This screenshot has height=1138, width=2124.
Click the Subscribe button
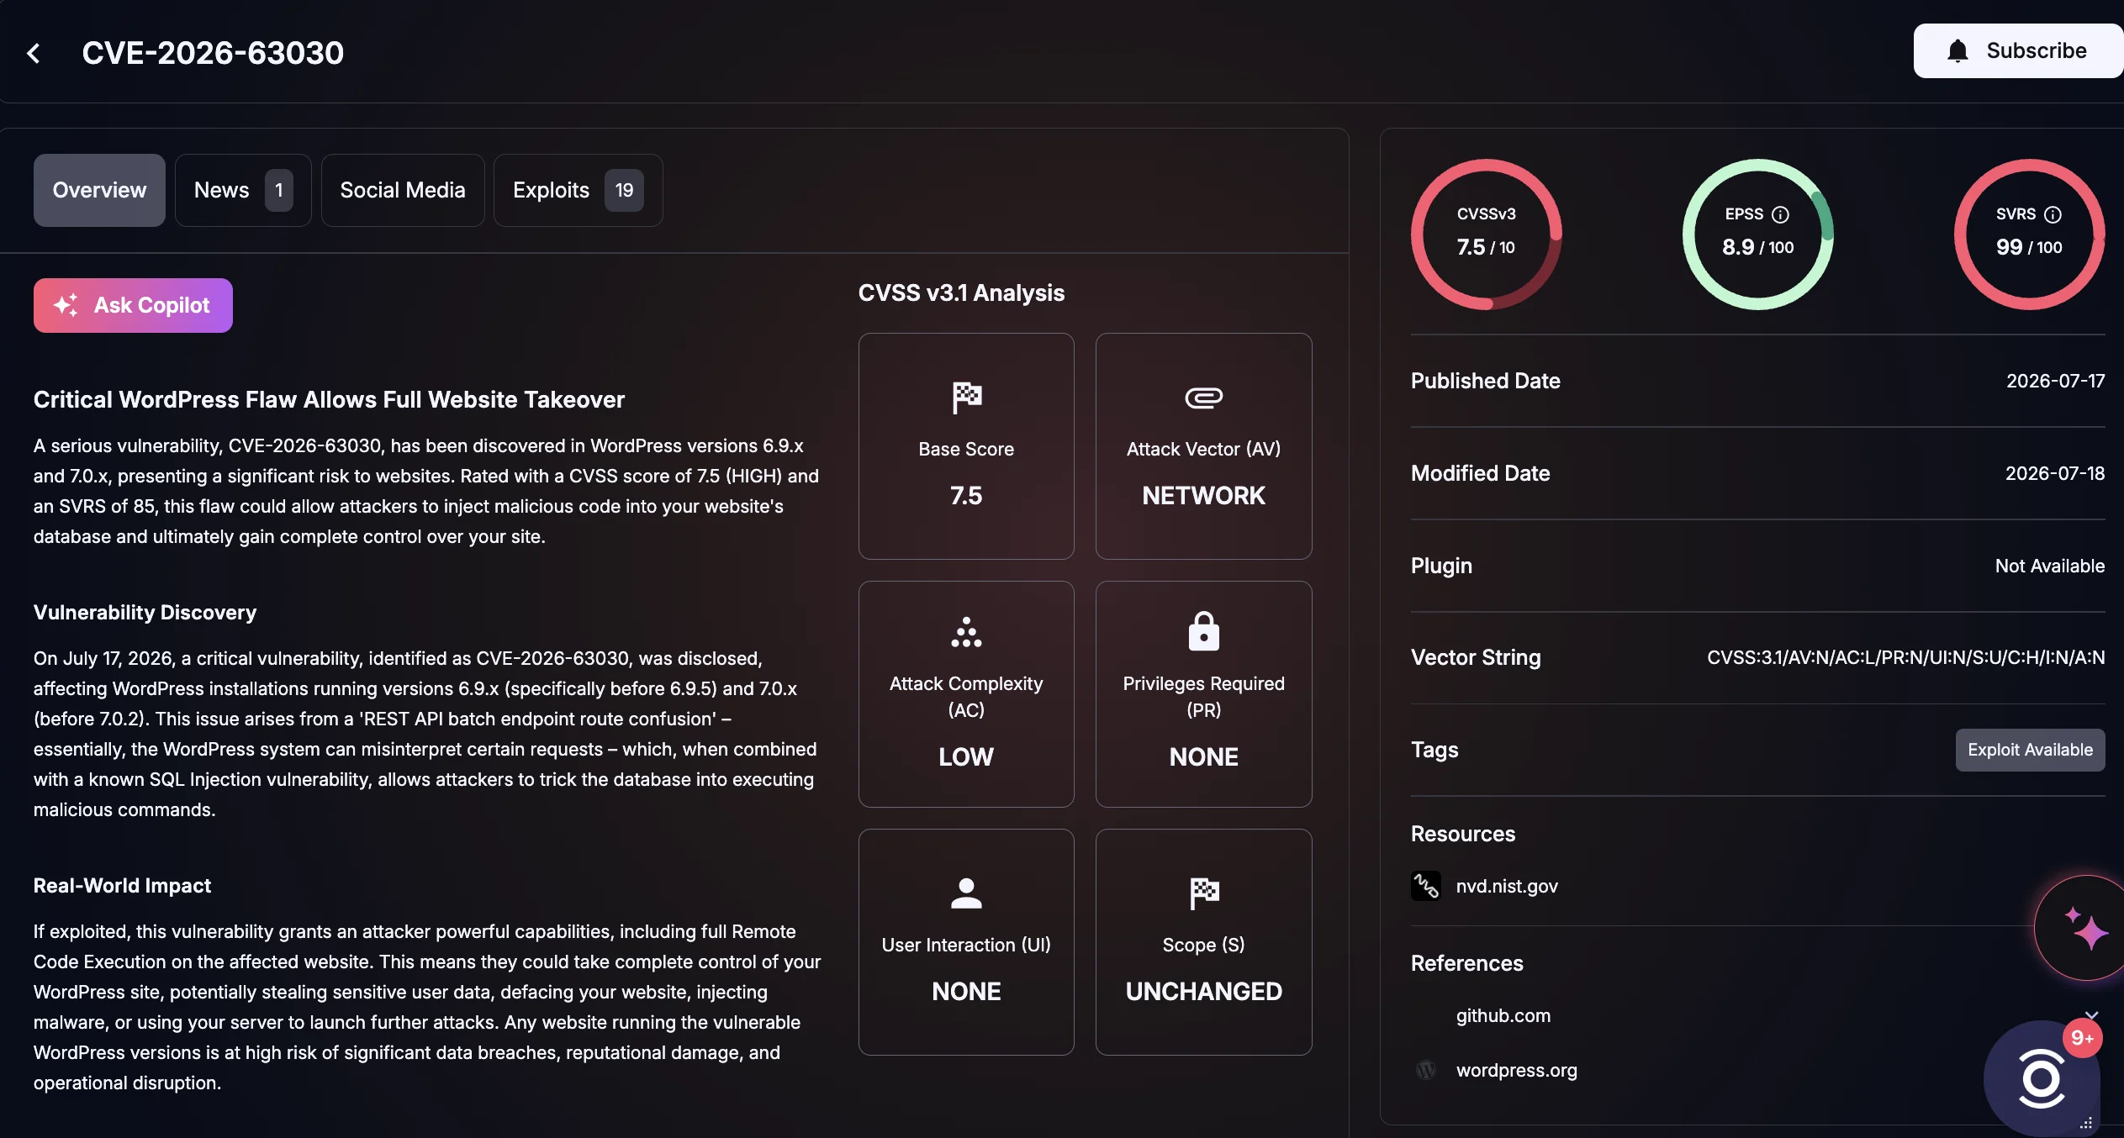click(x=2018, y=51)
